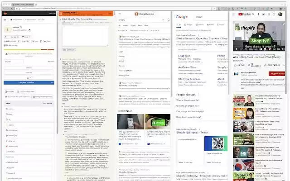
Task: Reload the browser page
Action: (12, 9)
